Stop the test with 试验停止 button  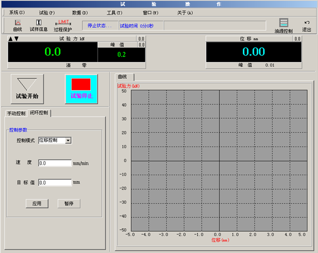[x=81, y=89]
